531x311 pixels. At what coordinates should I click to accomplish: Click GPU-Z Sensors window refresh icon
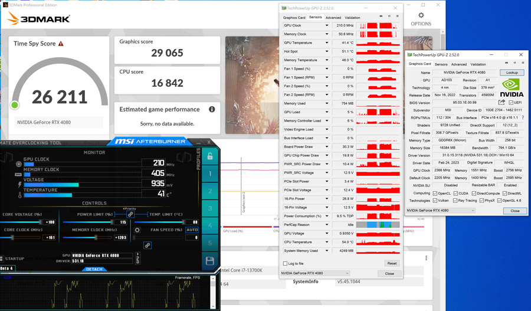389,17
